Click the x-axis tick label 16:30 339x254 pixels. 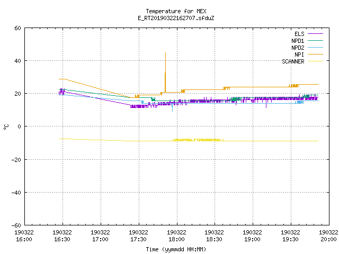[62, 239]
